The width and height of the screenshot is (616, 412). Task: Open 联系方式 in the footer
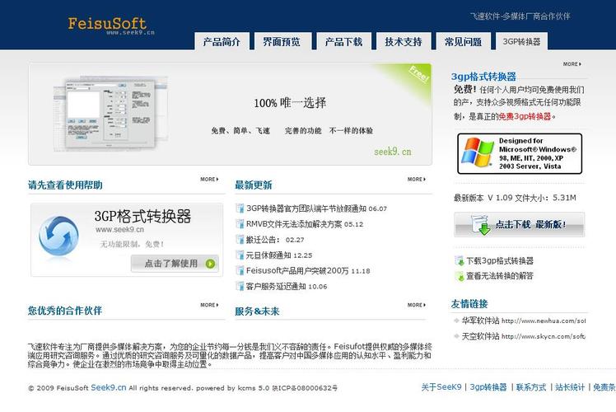point(530,387)
